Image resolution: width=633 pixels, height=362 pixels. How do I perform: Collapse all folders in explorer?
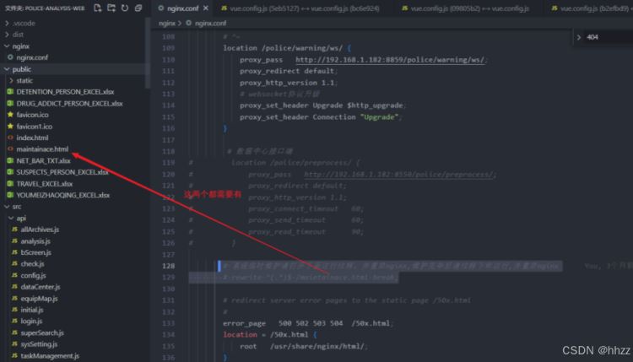138,8
